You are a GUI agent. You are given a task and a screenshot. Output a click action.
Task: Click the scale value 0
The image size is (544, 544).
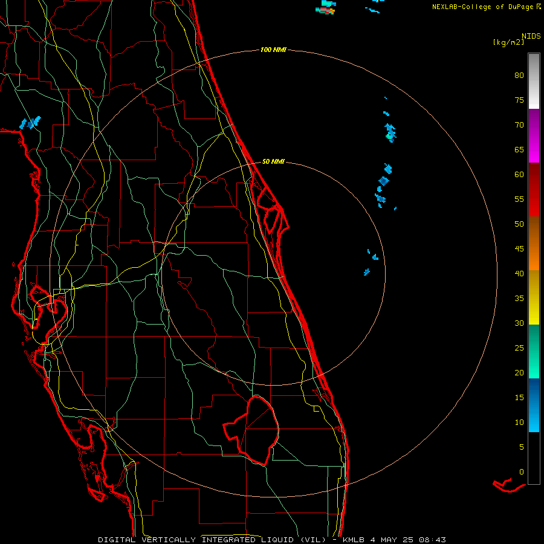(x=522, y=472)
